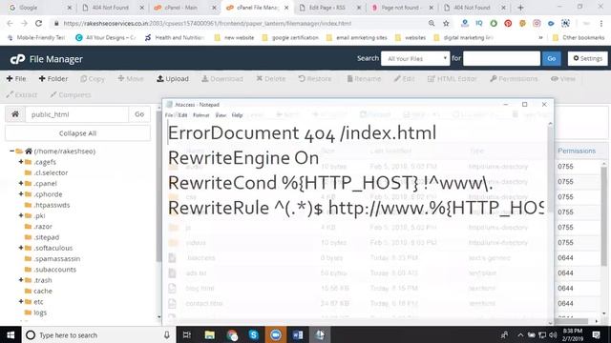Expand the .trash folder
This screenshot has width=611, height=343.
click(21, 280)
